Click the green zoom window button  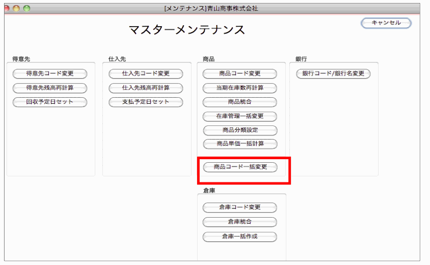(x=27, y=9)
